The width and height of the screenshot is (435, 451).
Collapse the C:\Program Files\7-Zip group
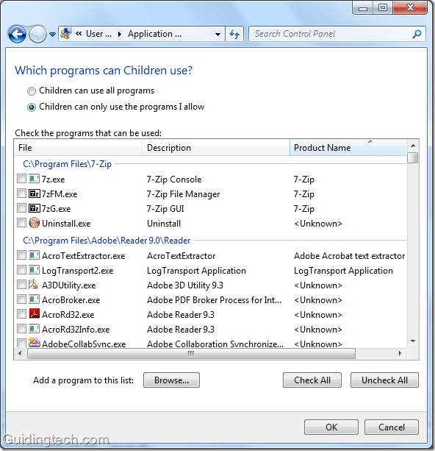(67, 164)
